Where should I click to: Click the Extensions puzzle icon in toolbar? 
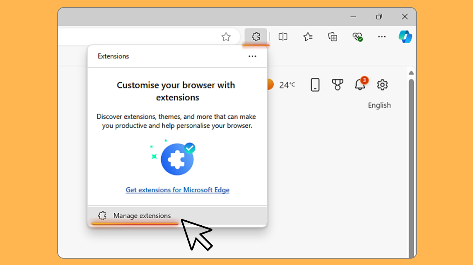point(256,37)
